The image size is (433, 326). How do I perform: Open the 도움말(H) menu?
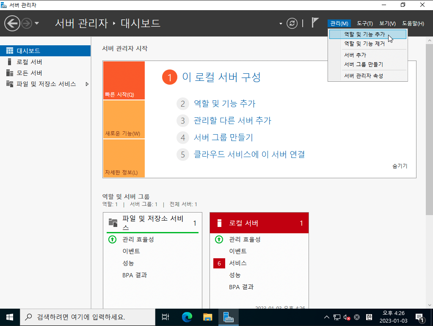pos(413,23)
